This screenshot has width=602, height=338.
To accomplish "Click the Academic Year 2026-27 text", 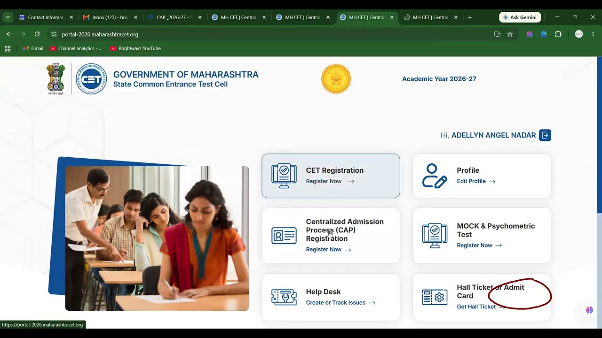I will [439, 79].
